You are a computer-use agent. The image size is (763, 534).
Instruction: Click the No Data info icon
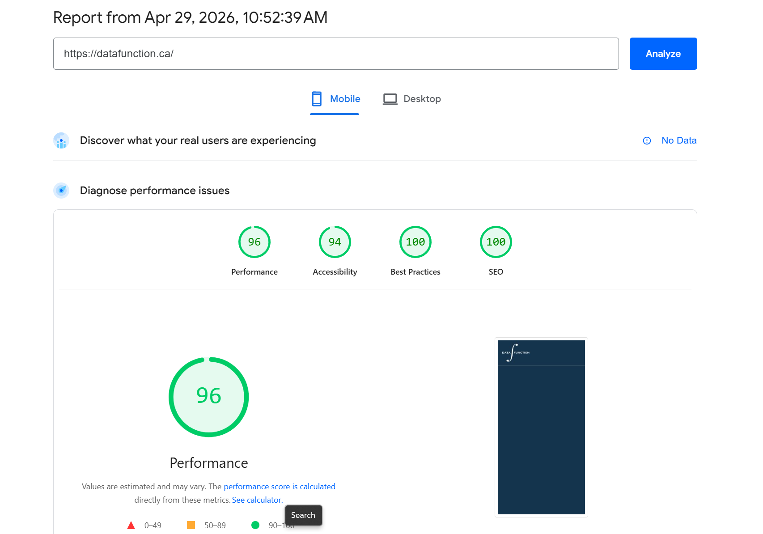[647, 141]
